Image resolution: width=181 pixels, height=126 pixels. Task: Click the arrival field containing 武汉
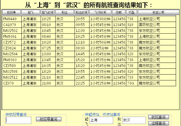point(134,120)
